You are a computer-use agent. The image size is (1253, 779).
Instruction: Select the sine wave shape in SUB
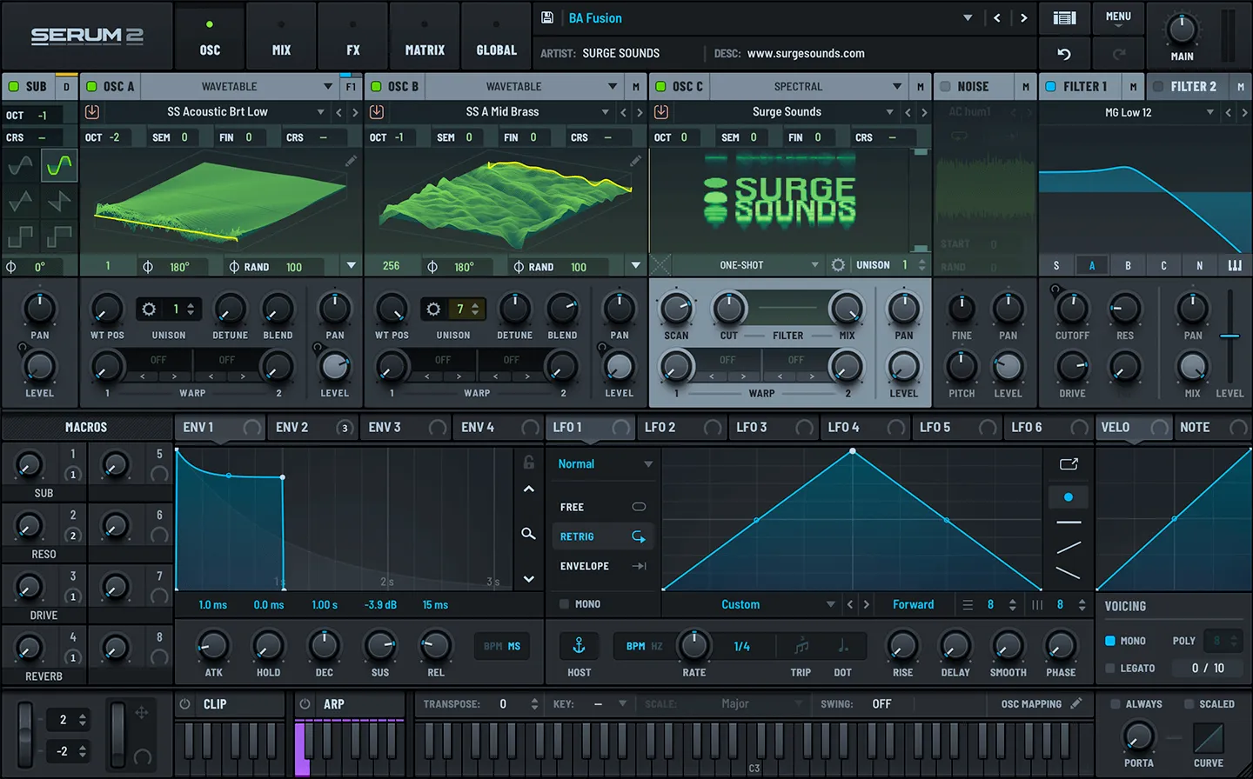pos(20,165)
